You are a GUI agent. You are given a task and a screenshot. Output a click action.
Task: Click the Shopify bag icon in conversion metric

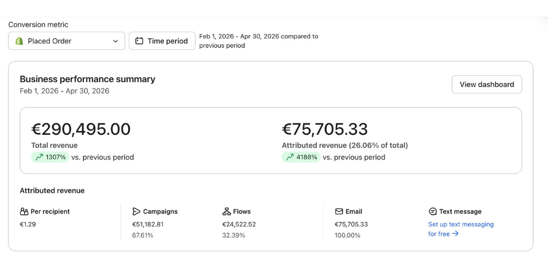tap(19, 41)
